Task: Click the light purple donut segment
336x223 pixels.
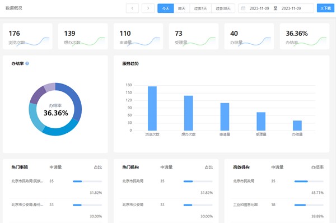Action: (50, 87)
